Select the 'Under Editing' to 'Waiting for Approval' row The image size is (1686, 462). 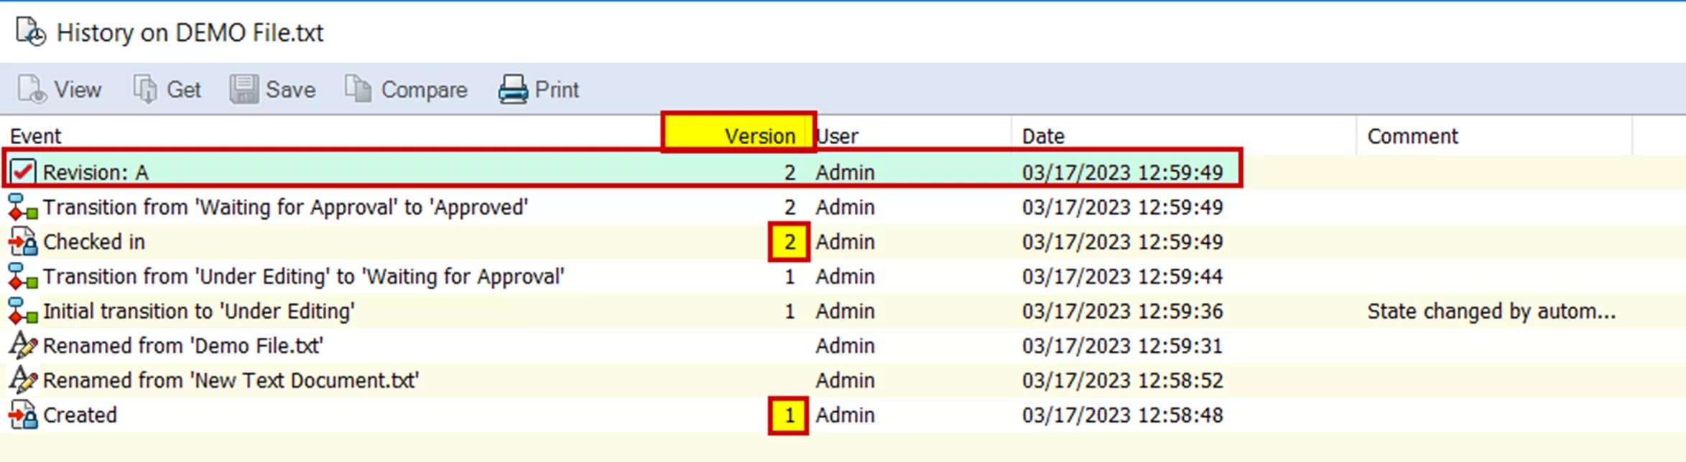tap(303, 277)
